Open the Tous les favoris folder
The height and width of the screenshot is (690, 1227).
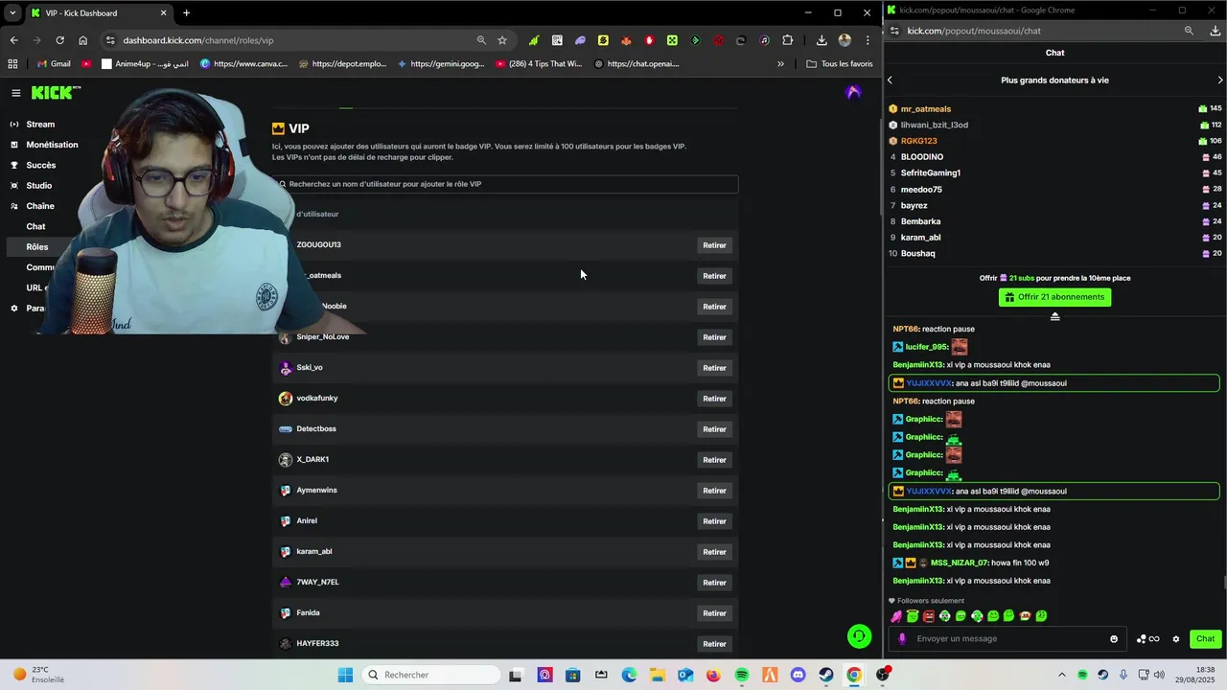pos(840,64)
